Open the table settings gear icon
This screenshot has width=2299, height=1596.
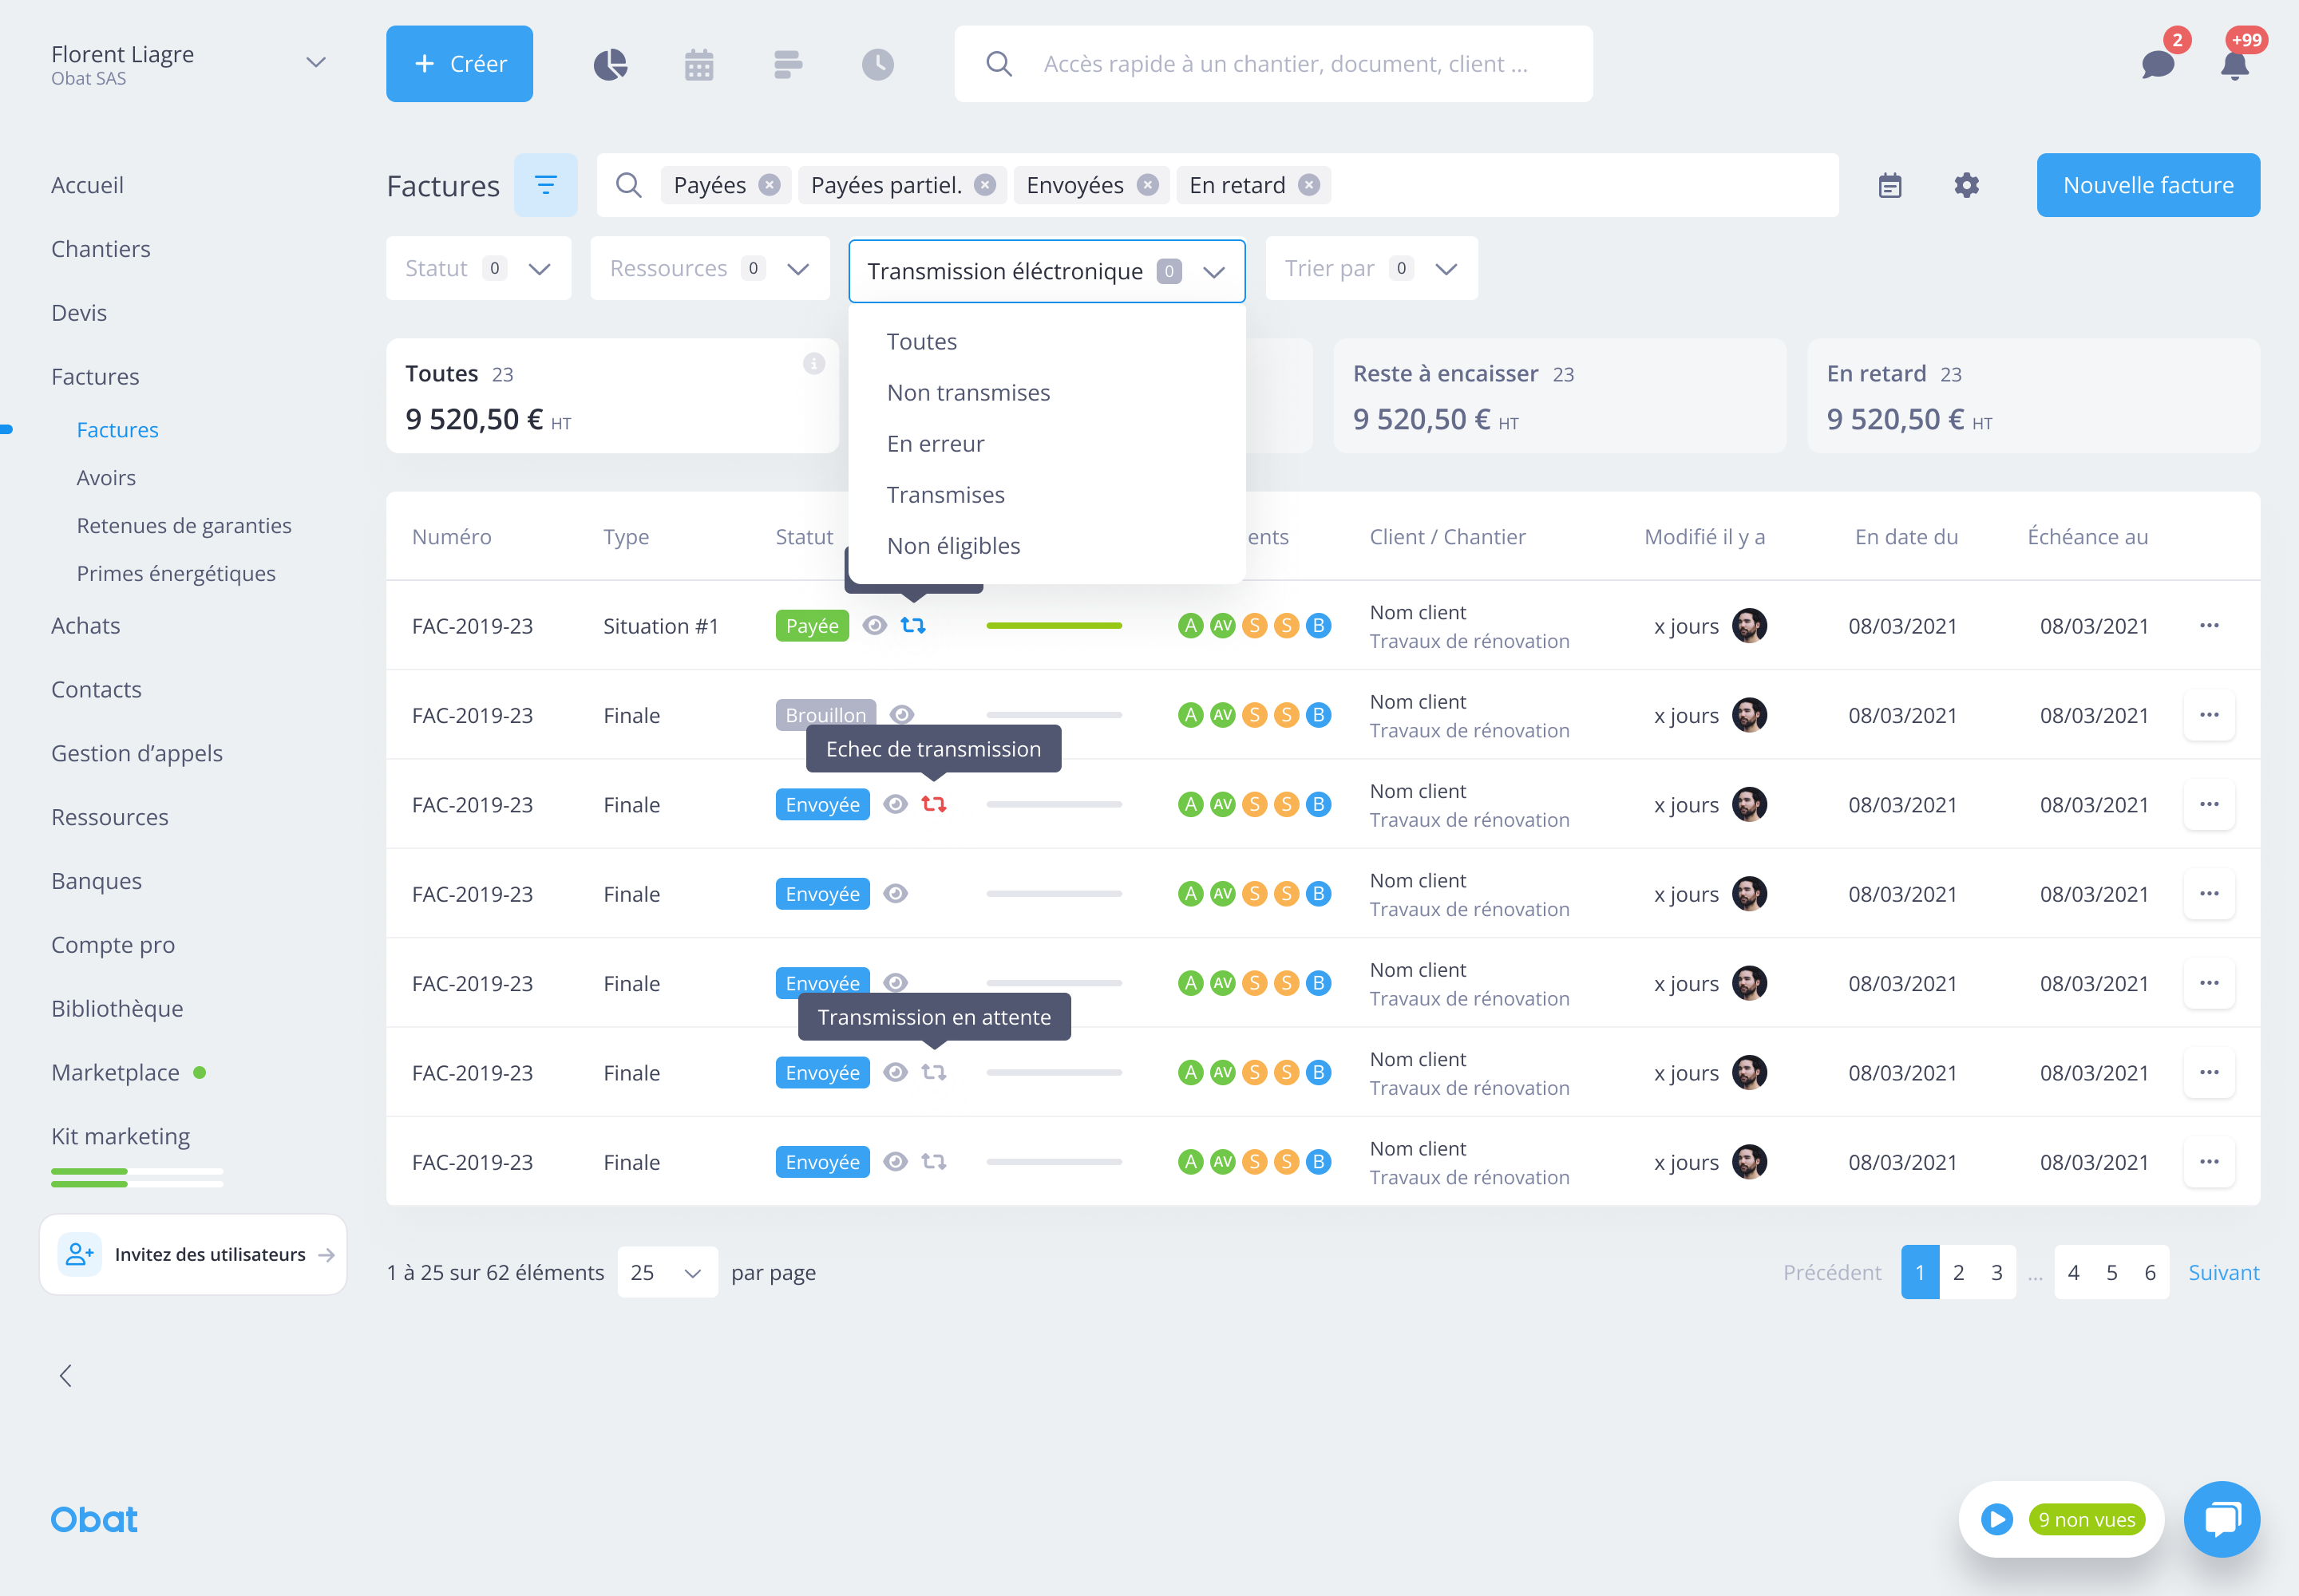coord(1966,185)
